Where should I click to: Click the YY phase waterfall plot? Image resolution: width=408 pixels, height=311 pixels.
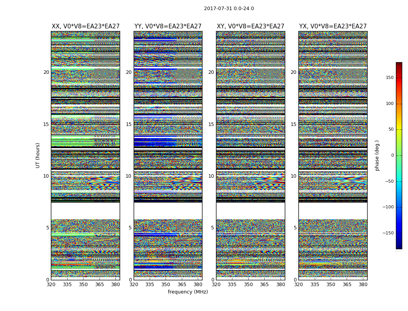point(168,155)
